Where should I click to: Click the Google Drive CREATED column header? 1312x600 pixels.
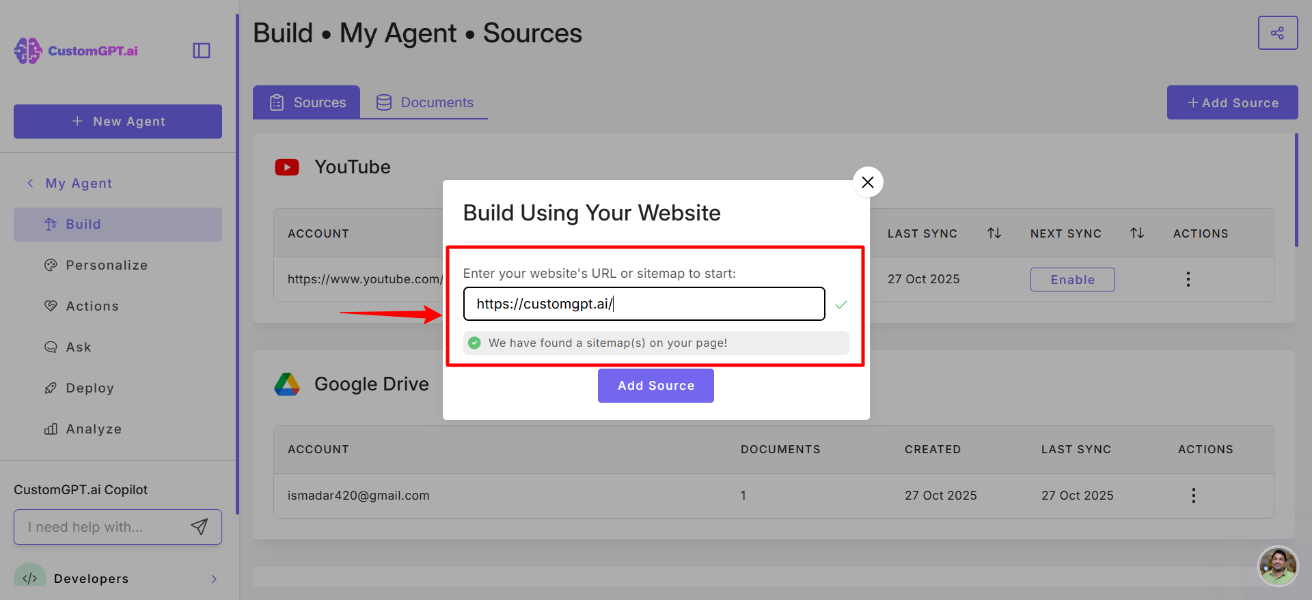tap(933, 449)
